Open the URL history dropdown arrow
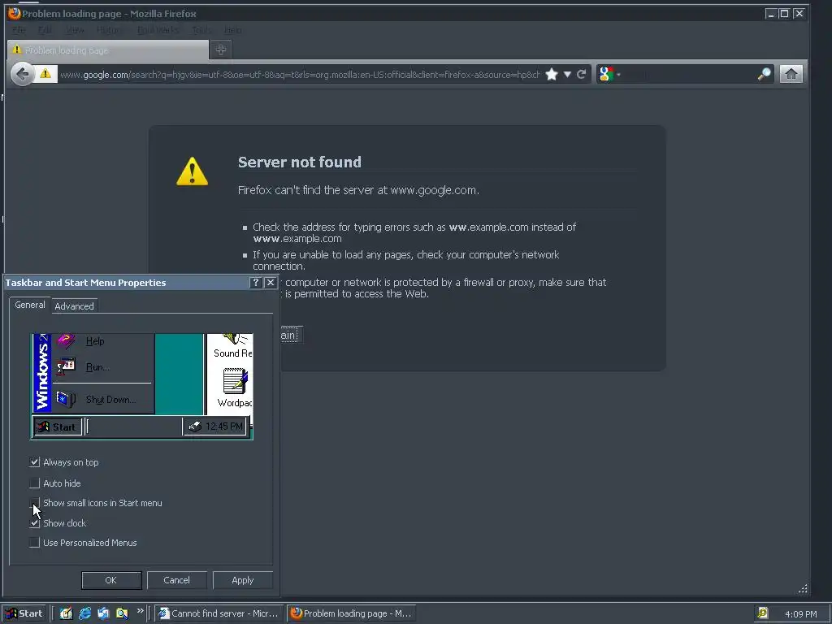 tap(567, 74)
